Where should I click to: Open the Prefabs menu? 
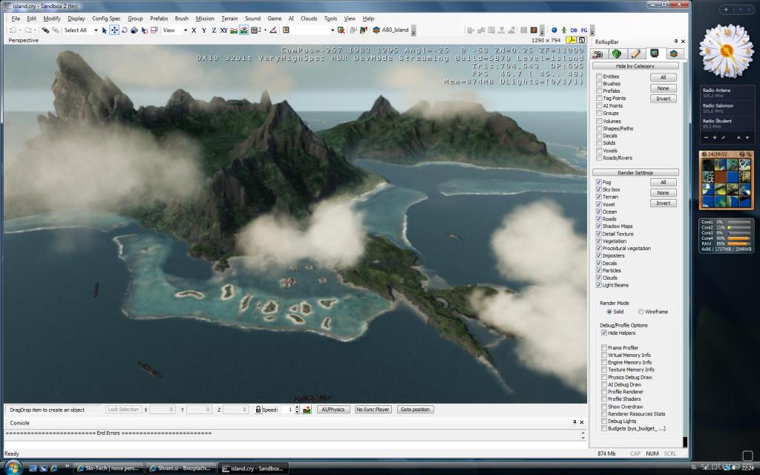pos(159,19)
